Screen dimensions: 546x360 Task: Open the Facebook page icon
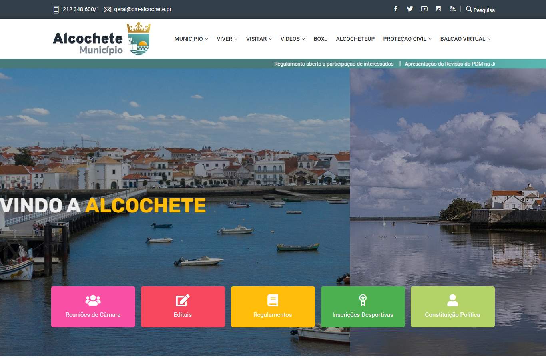(x=395, y=9)
